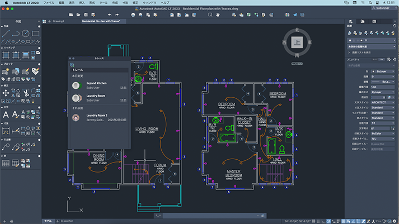Toggle polar tracking in status bar
The height and width of the screenshot is (224, 399).
328,221
